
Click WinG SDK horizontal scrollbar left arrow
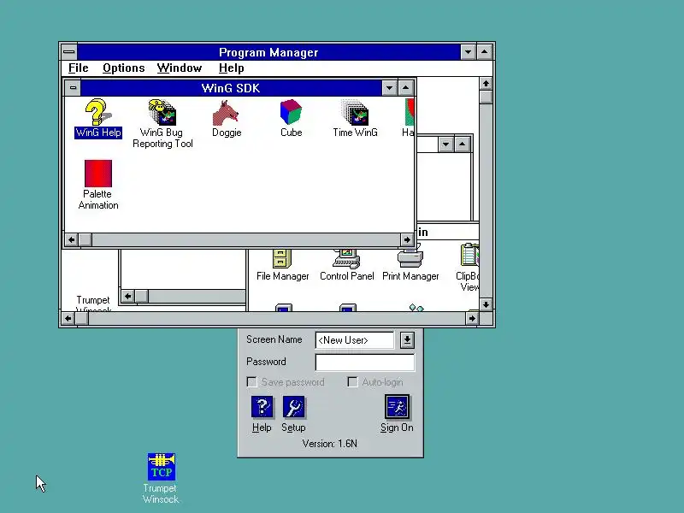tap(72, 239)
